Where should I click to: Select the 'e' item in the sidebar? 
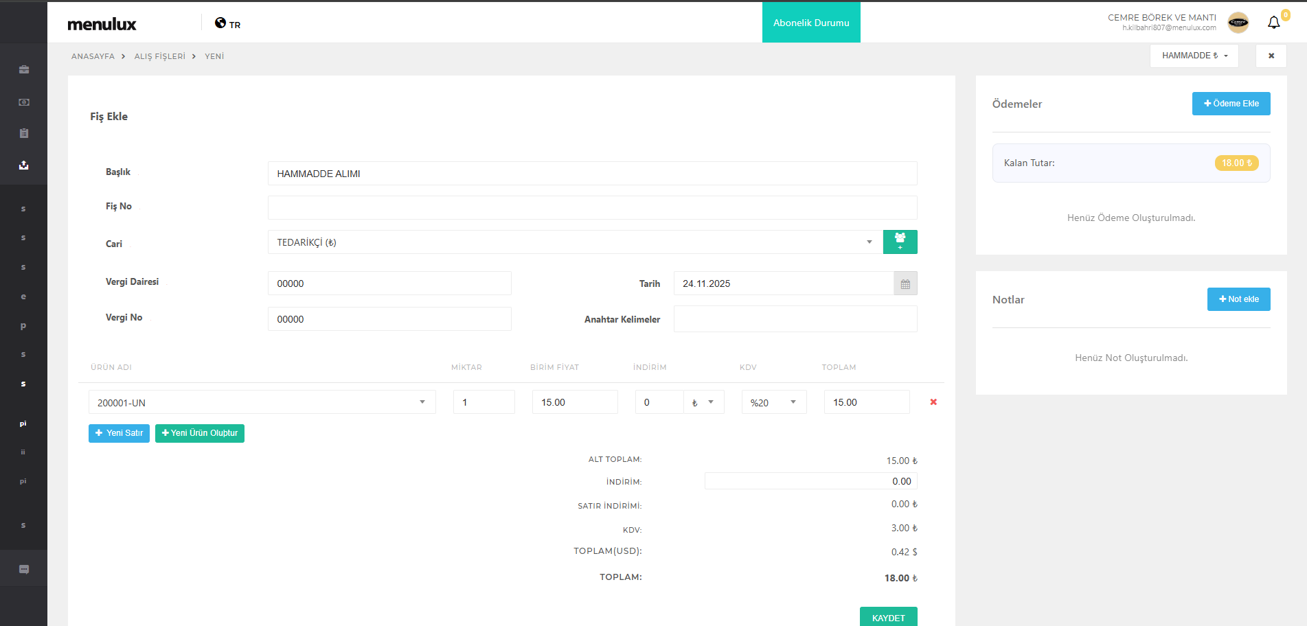coord(23,297)
